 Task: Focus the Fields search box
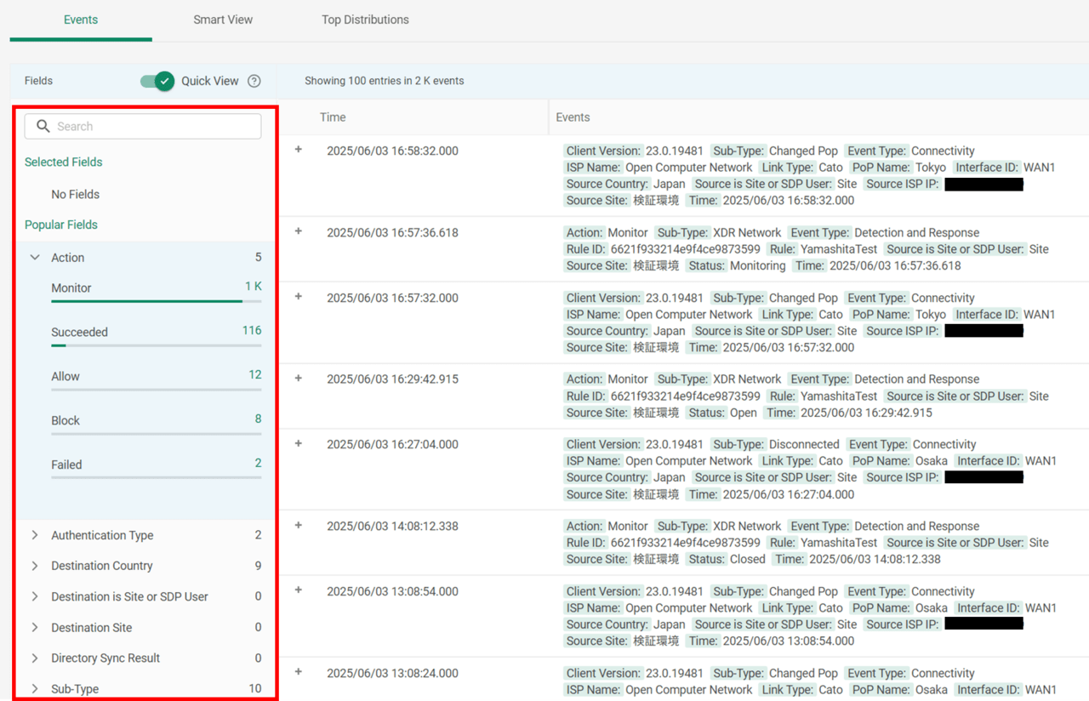pyautogui.click(x=143, y=127)
